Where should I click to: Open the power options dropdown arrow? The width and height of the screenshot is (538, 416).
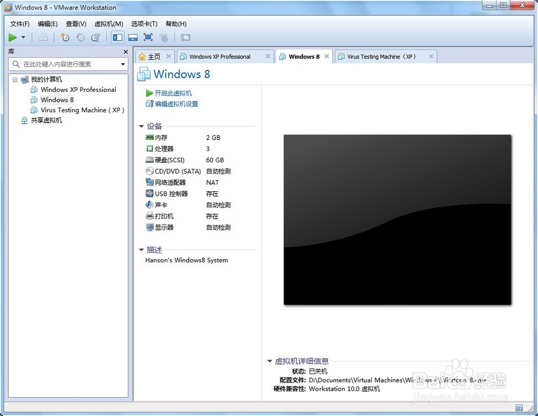pos(23,37)
